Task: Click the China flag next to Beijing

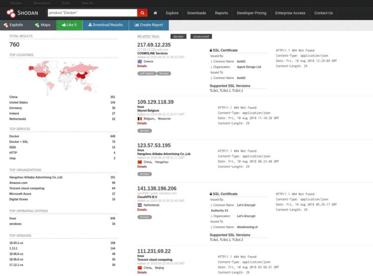Action: coord(139,268)
